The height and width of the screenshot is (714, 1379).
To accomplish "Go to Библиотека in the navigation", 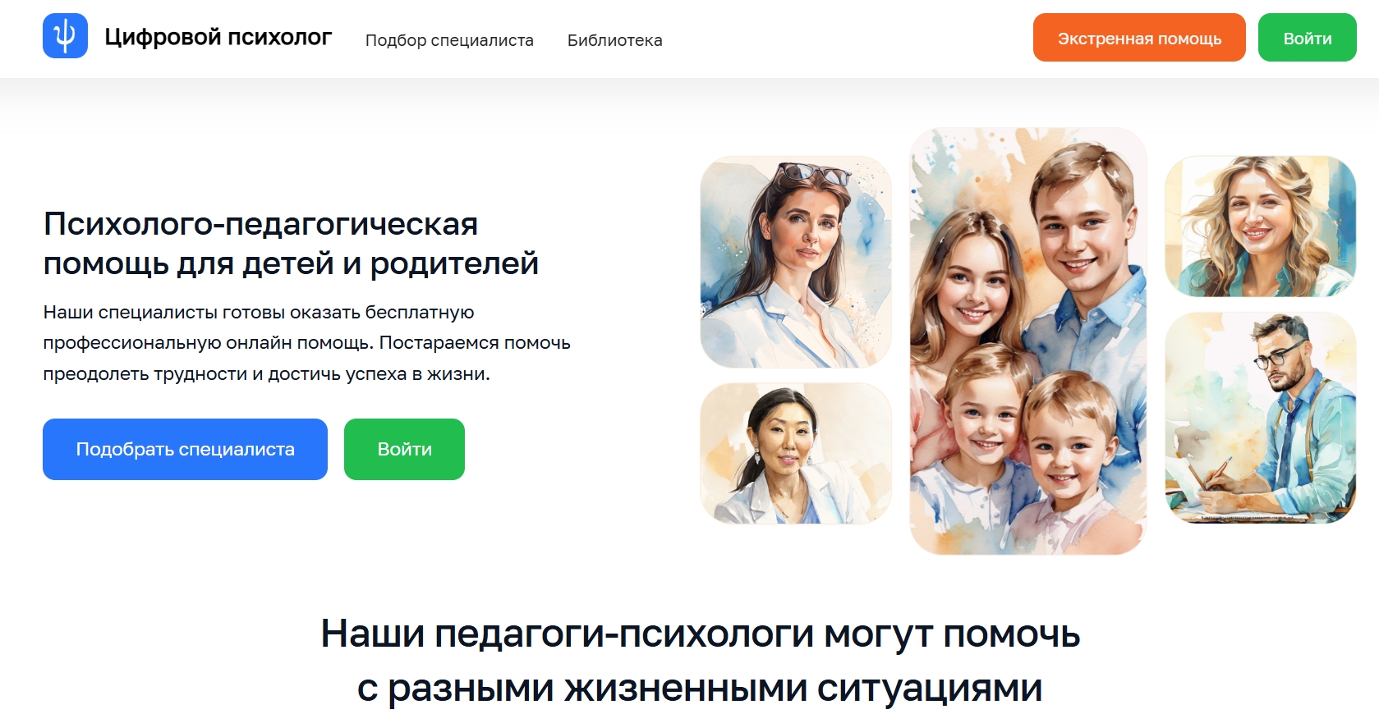I will [x=614, y=40].
